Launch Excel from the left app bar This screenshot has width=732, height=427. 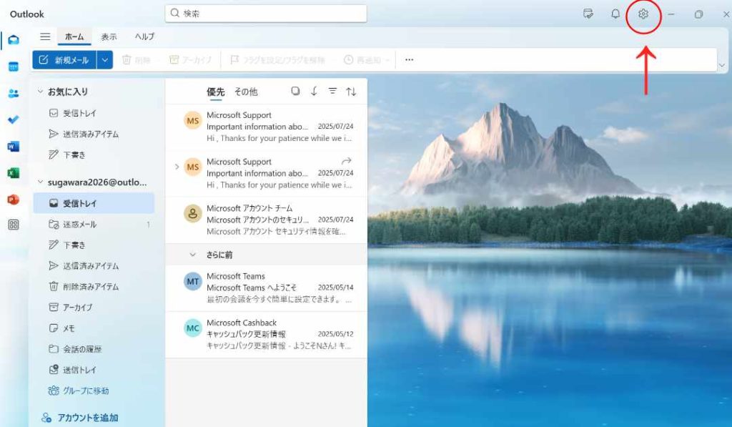click(13, 172)
